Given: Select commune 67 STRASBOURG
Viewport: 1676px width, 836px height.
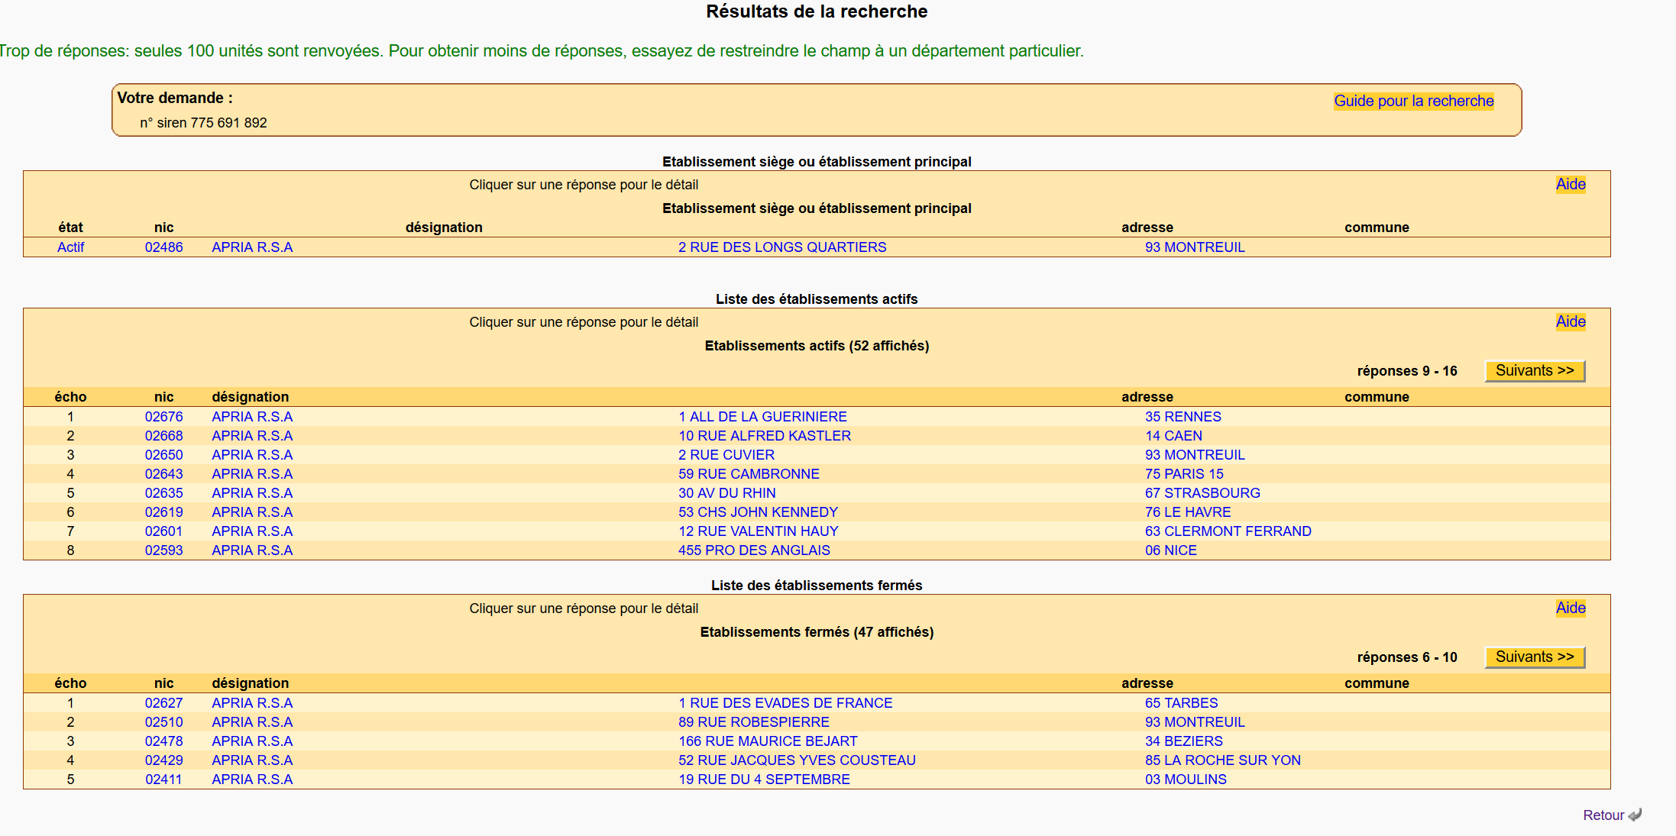Looking at the screenshot, I should [1202, 492].
